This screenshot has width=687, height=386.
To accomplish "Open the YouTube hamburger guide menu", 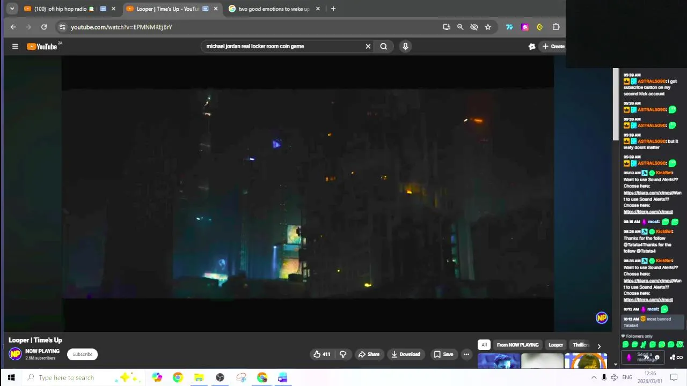I will (15, 47).
